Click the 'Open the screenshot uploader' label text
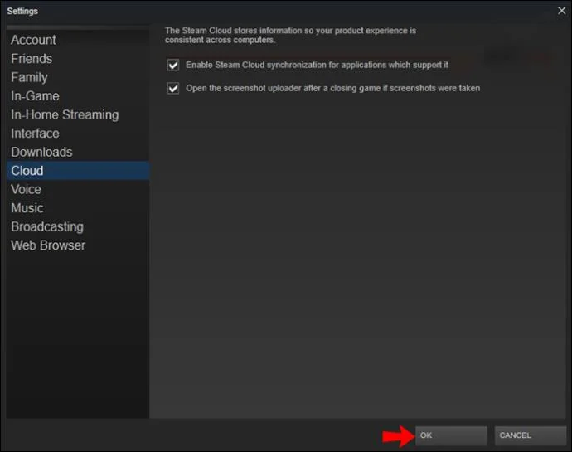This screenshot has height=452, width=572. tap(333, 88)
